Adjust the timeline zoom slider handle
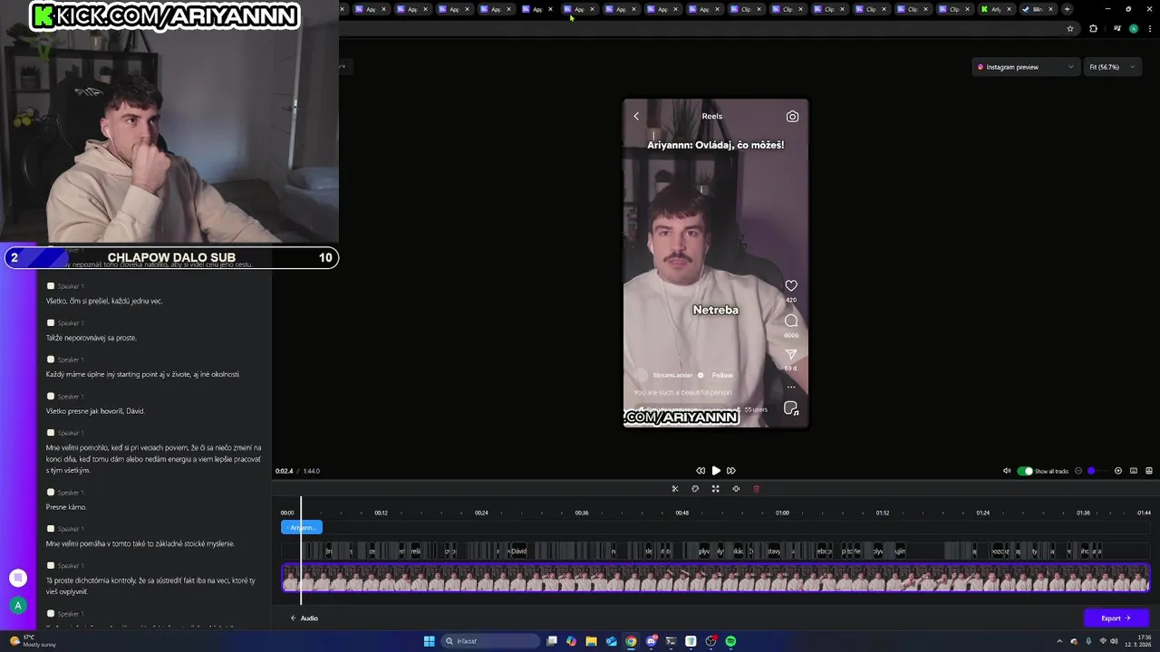 coord(1091,471)
